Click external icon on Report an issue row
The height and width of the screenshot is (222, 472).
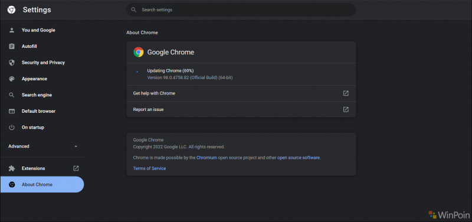pos(346,109)
